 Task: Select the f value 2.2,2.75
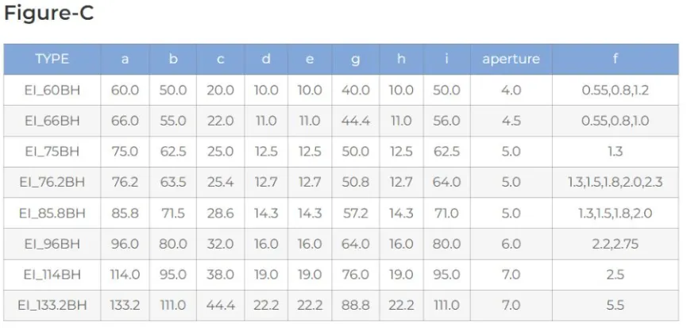[615, 244]
